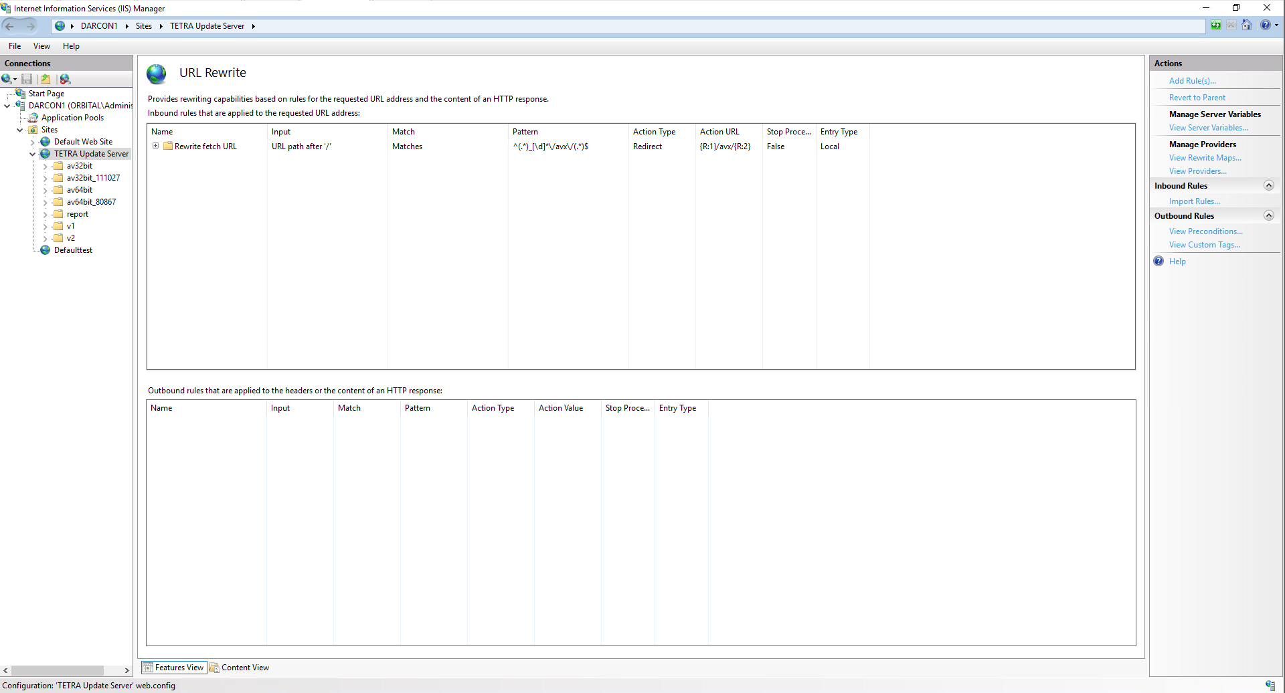Click the Up folder icon in Connections toolbar

[46, 79]
